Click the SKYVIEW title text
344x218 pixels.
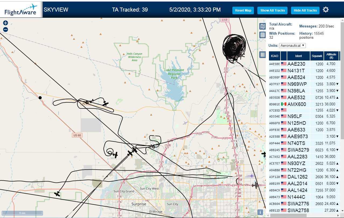point(56,10)
